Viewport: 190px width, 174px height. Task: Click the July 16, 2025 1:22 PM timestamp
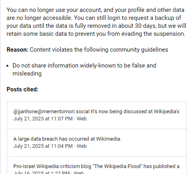(x=42, y=172)
